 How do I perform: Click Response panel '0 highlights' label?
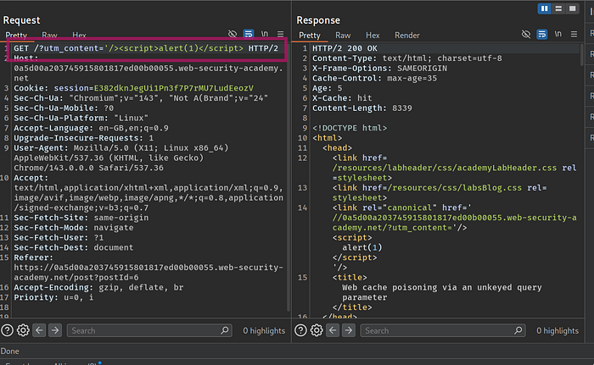pos(558,330)
